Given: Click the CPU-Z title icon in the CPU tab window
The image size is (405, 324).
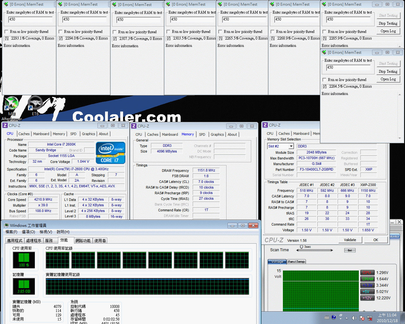Looking at the screenshot, I should (5, 125).
